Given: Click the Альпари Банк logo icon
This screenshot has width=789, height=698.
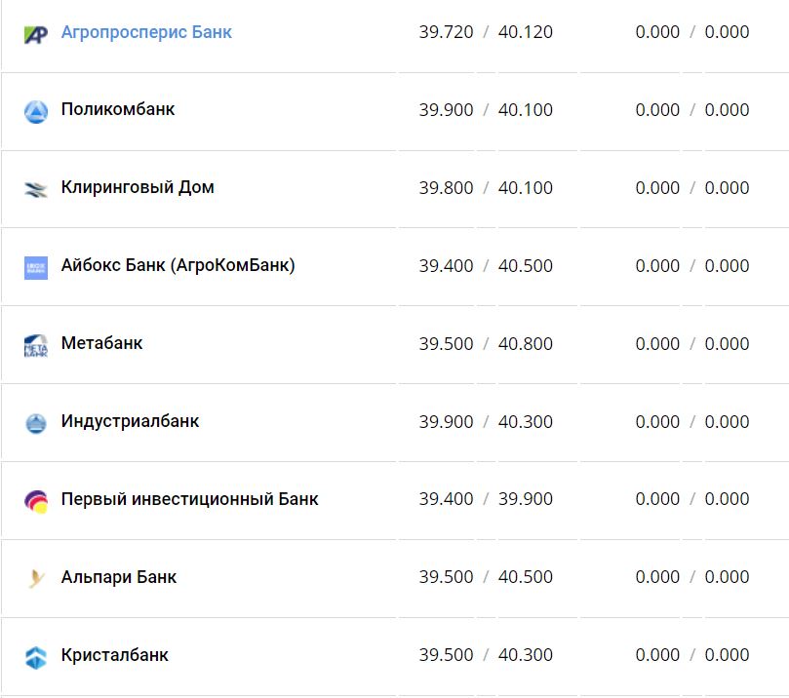Looking at the screenshot, I should point(36,579).
